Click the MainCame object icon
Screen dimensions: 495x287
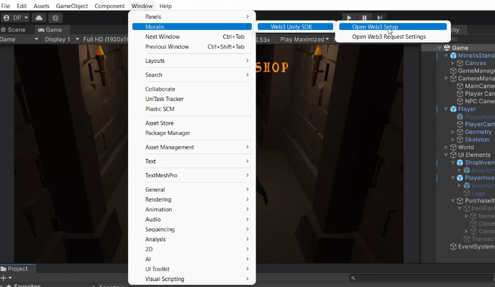pyautogui.click(x=460, y=86)
